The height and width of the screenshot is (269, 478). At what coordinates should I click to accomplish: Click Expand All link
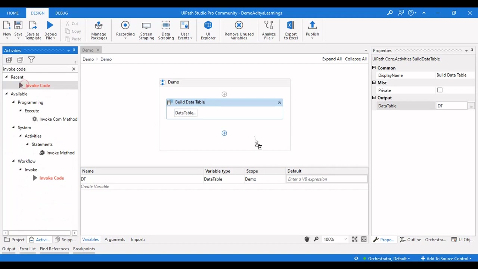pos(332,59)
